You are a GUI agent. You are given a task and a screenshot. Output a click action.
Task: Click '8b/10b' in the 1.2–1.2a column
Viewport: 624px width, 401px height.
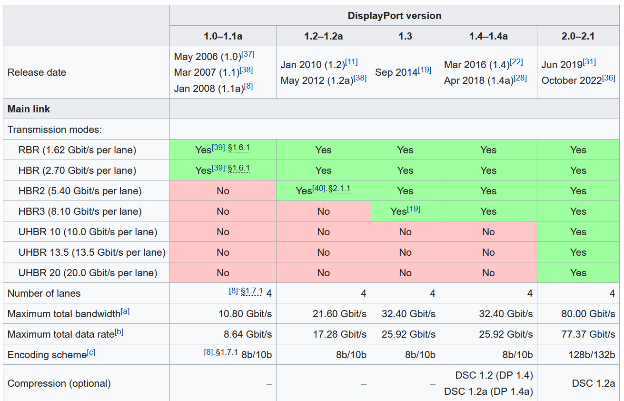[x=351, y=355]
